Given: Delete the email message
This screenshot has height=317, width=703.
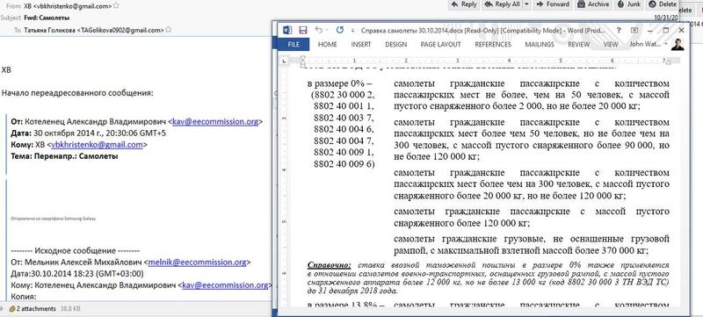Looking at the screenshot, I should tap(662, 4).
